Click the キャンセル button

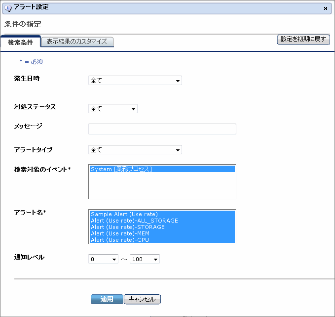pyautogui.click(x=142, y=299)
